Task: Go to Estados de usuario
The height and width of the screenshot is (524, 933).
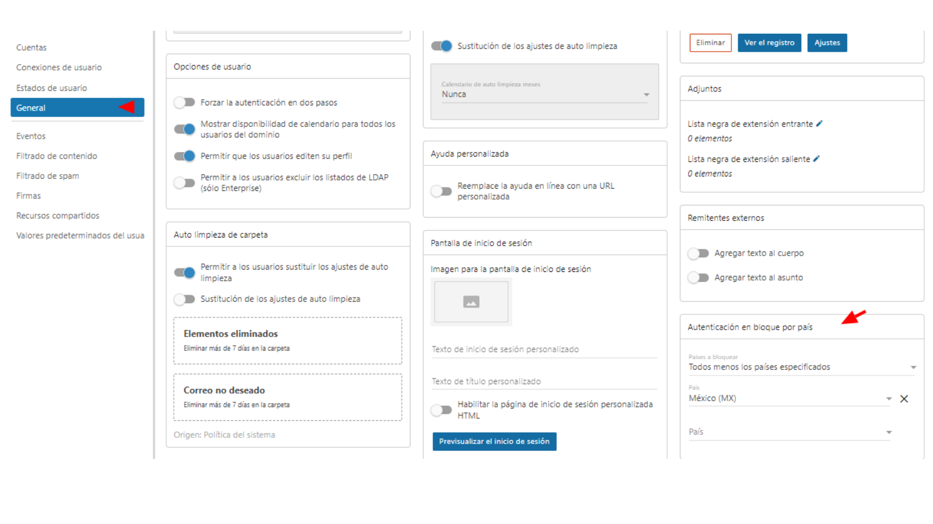Action: click(x=51, y=88)
